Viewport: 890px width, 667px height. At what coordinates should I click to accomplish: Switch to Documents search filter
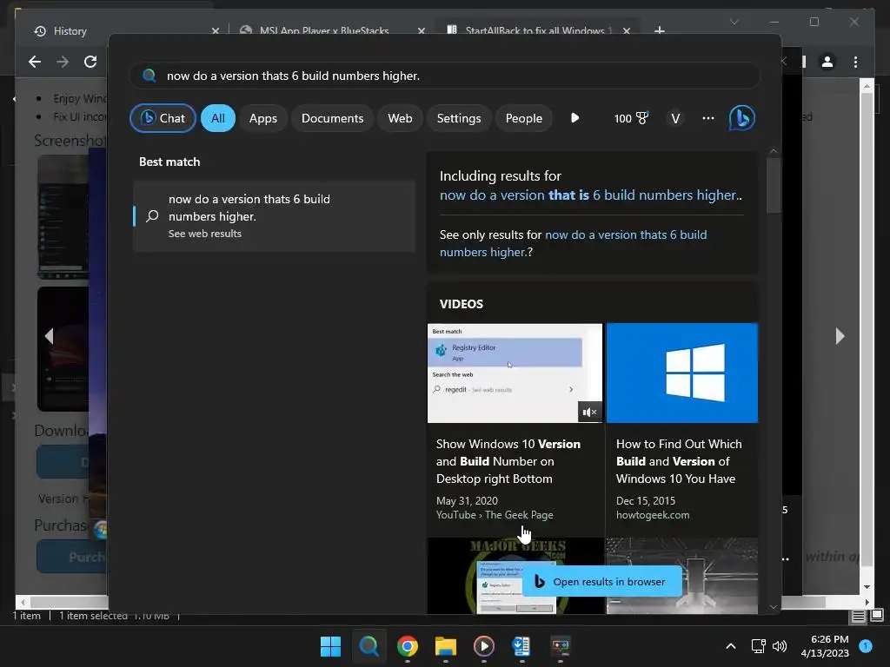tap(332, 118)
